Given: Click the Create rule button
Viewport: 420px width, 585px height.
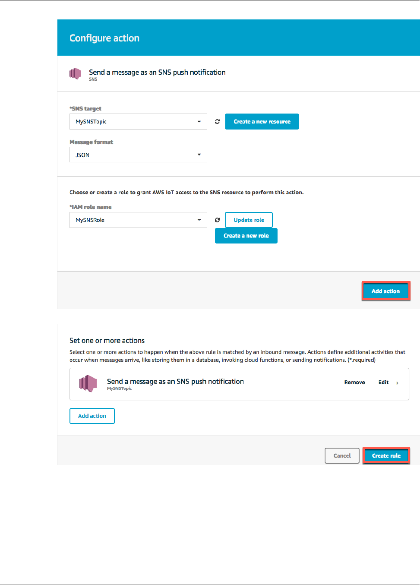Looking at the screenshot, I should pyautogui.click(x=386, y=456).
